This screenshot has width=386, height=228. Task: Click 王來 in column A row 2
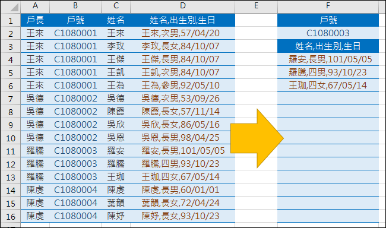point(35,33)
